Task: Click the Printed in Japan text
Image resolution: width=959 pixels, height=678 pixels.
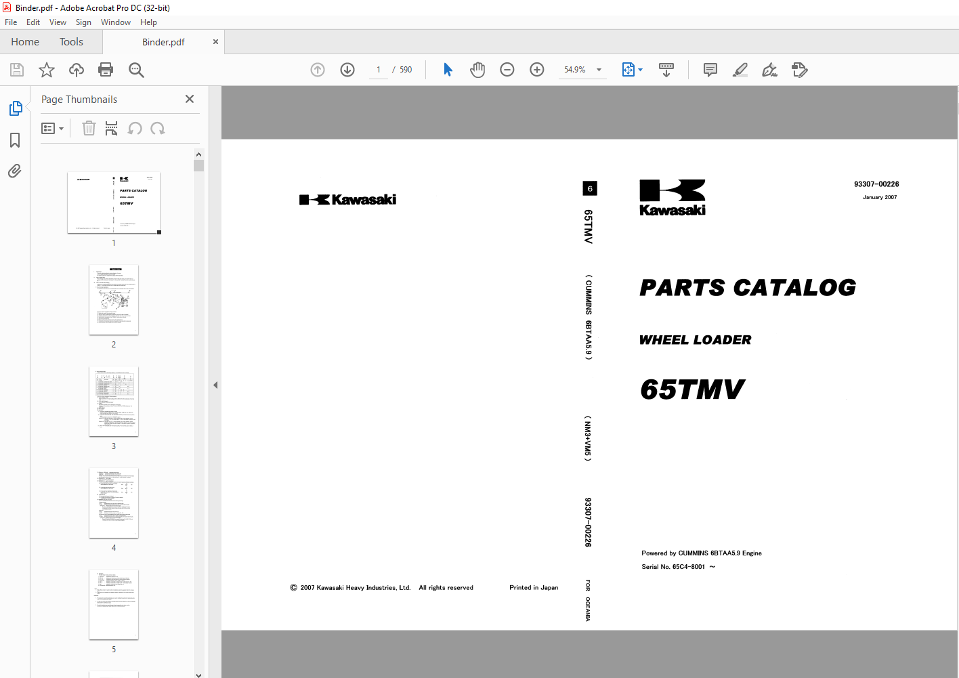Action: coord(534,588)
